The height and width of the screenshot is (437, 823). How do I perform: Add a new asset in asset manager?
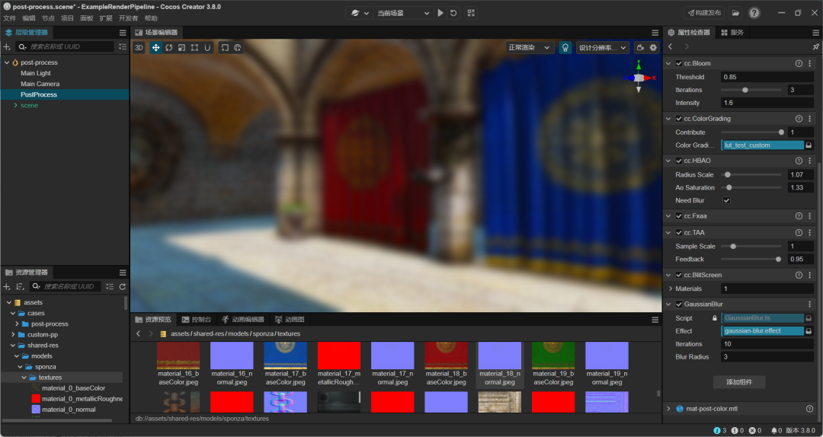pos(7,286)
